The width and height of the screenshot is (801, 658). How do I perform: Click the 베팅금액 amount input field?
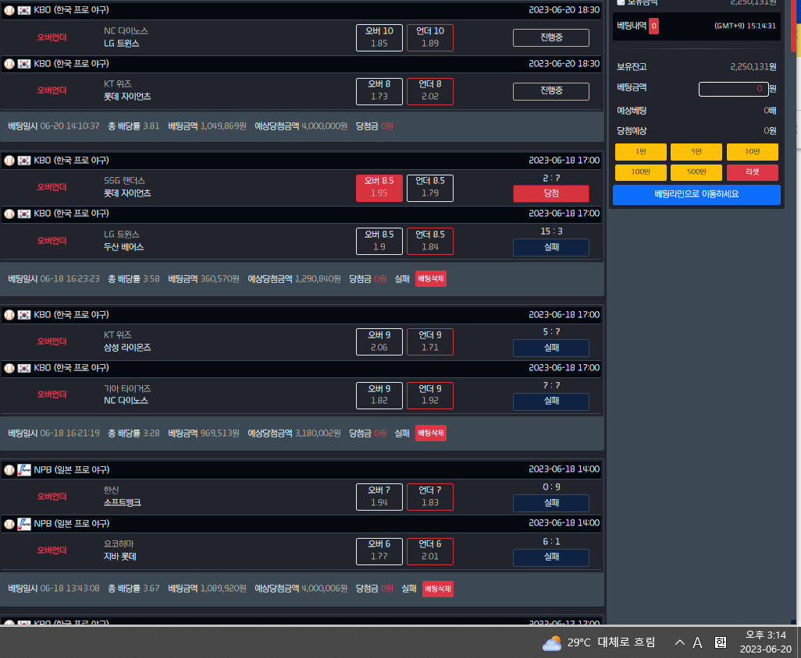(x=734, y=89)
